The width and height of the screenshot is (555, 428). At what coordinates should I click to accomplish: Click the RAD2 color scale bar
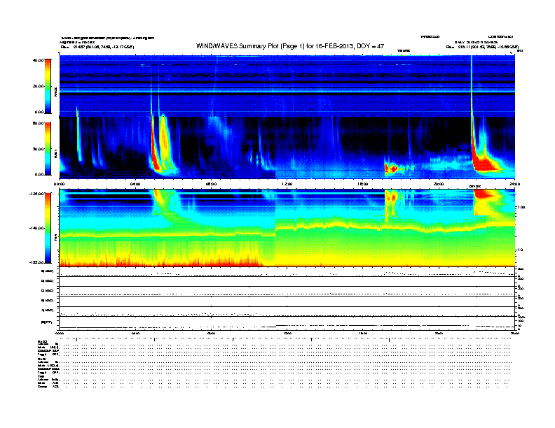[48, 86]
